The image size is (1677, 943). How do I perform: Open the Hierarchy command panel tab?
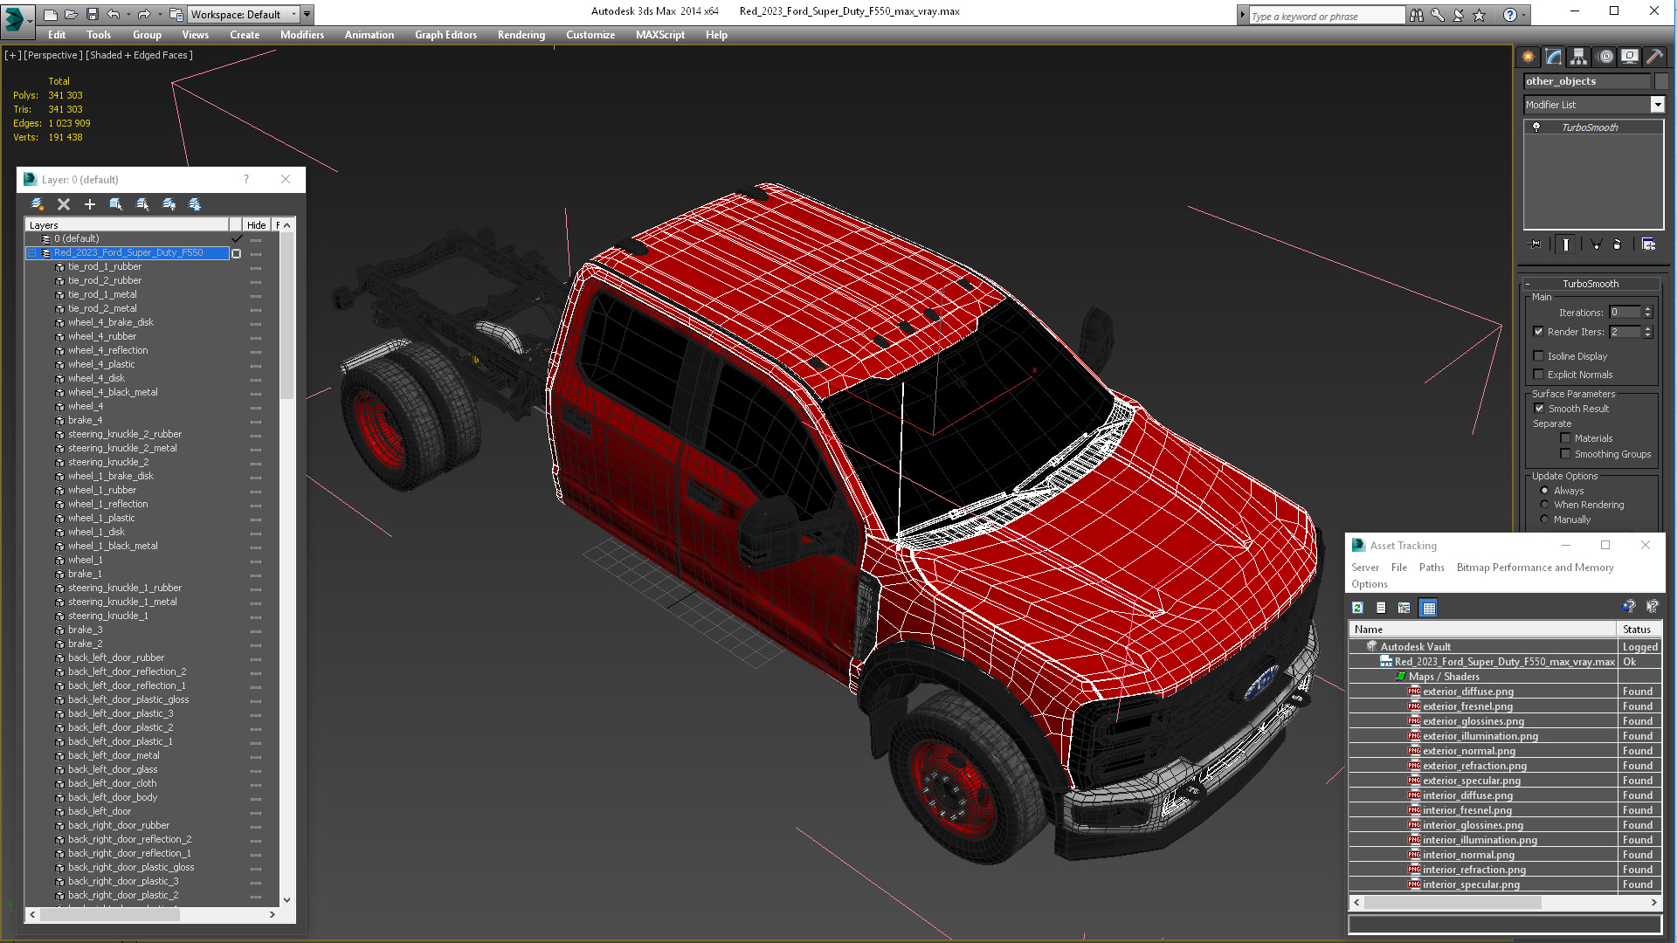click(x=1579, y=57)
